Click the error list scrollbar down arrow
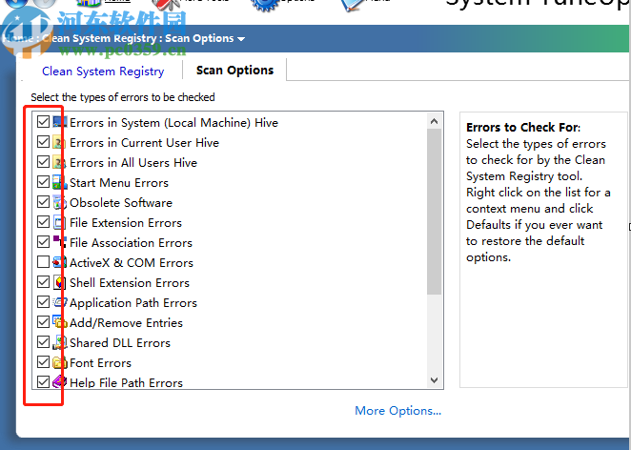Viewport: 631px width, 450px height. [435, 380]
